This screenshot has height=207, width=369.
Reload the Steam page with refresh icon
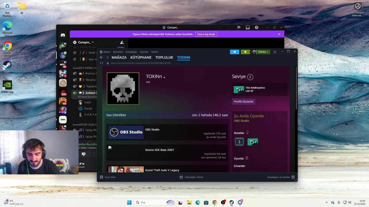101,63
